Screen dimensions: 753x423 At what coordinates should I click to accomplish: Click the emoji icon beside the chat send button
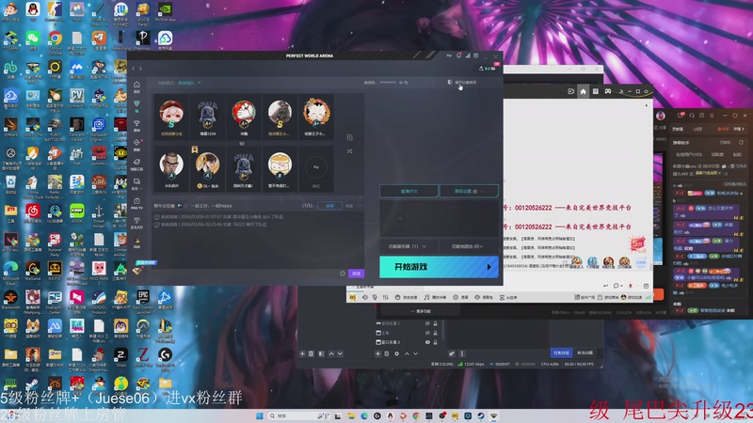click(x=343, y=274)
